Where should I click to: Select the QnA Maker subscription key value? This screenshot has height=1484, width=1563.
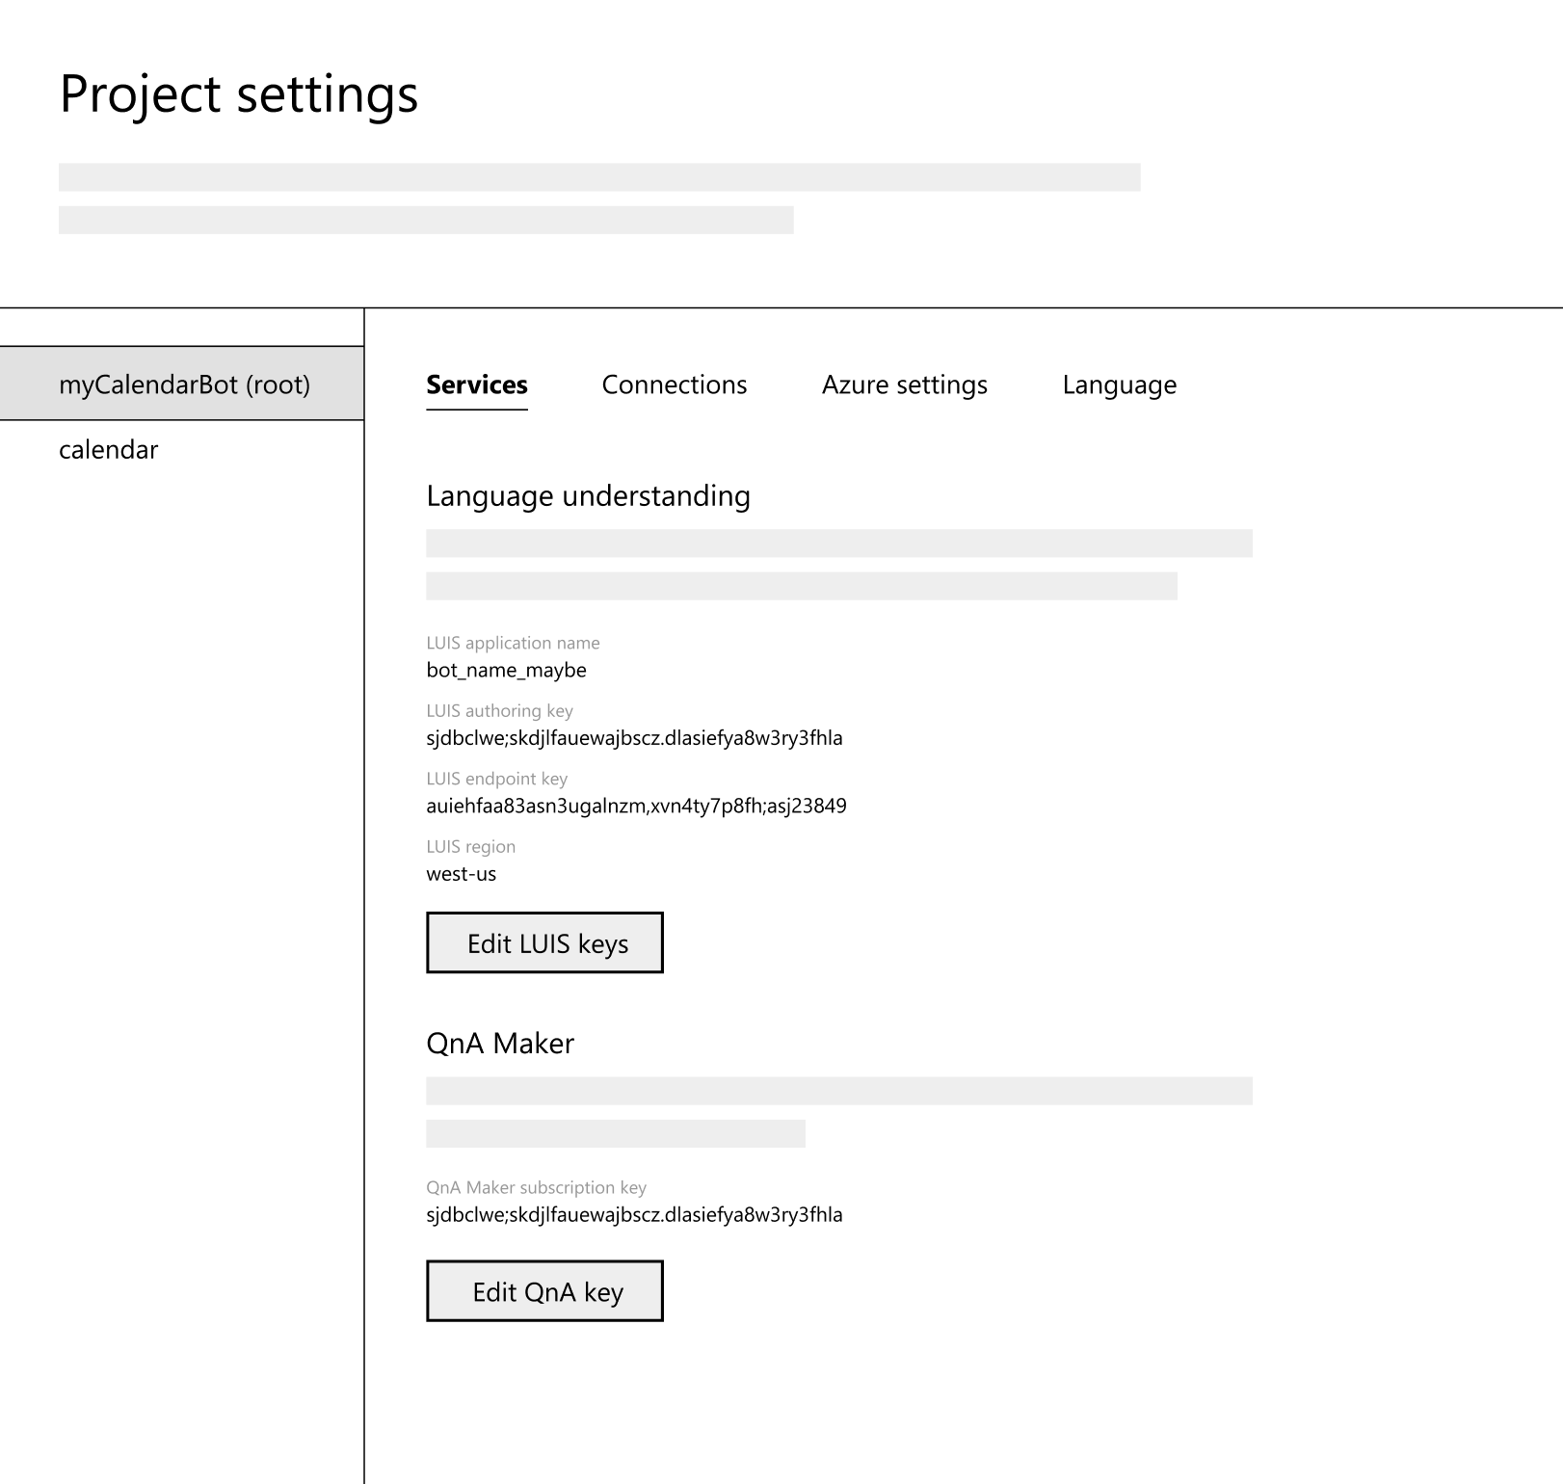pos(634,1215)
